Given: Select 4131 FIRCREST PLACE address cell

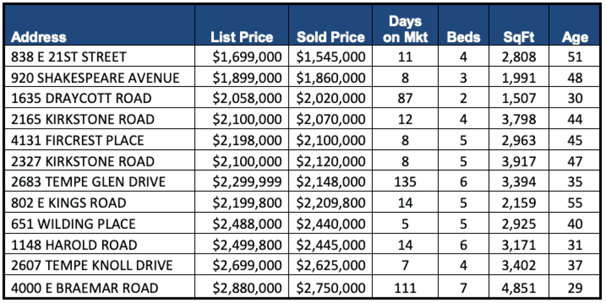Looking at the screenshot, I should pos(78,140).
